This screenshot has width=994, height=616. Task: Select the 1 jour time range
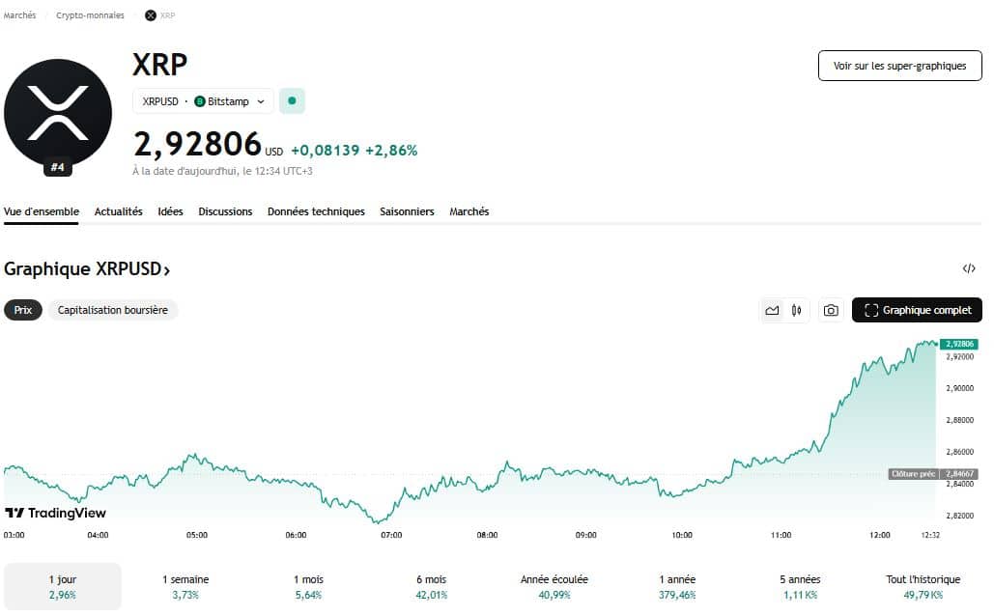point(63,586)
